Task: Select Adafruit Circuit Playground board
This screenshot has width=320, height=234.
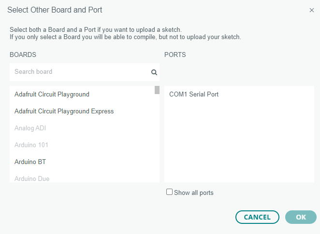Action: pos(52,95)
